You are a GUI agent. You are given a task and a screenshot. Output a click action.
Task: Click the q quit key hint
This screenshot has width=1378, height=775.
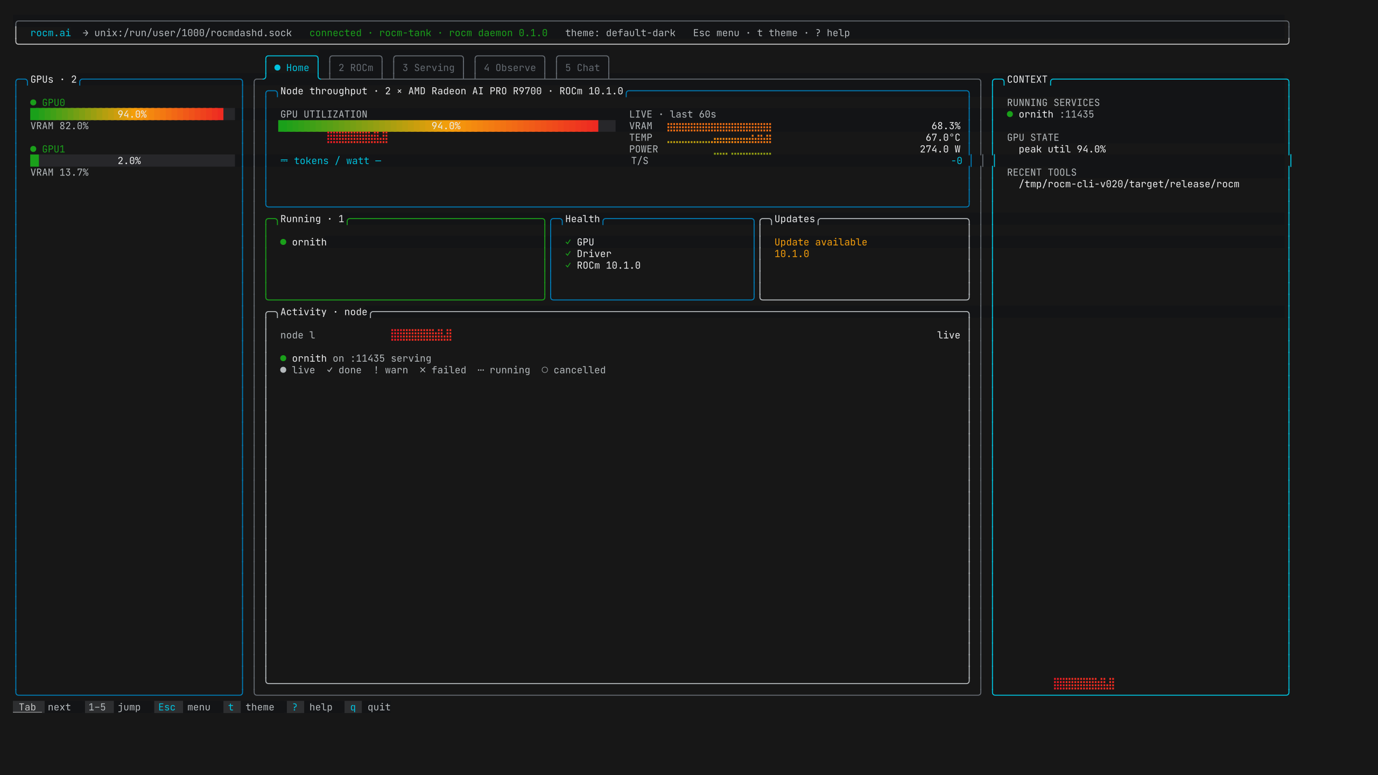point(368,707)
